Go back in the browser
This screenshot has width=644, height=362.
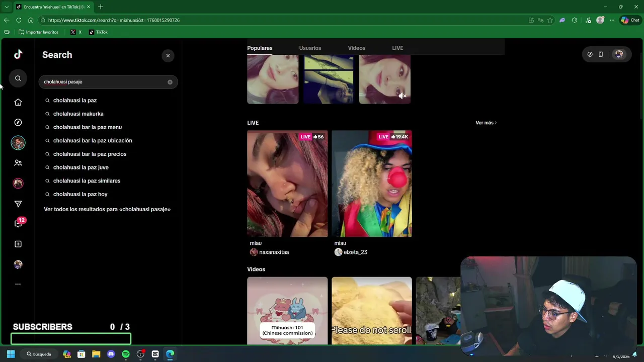tap(7, 20)
